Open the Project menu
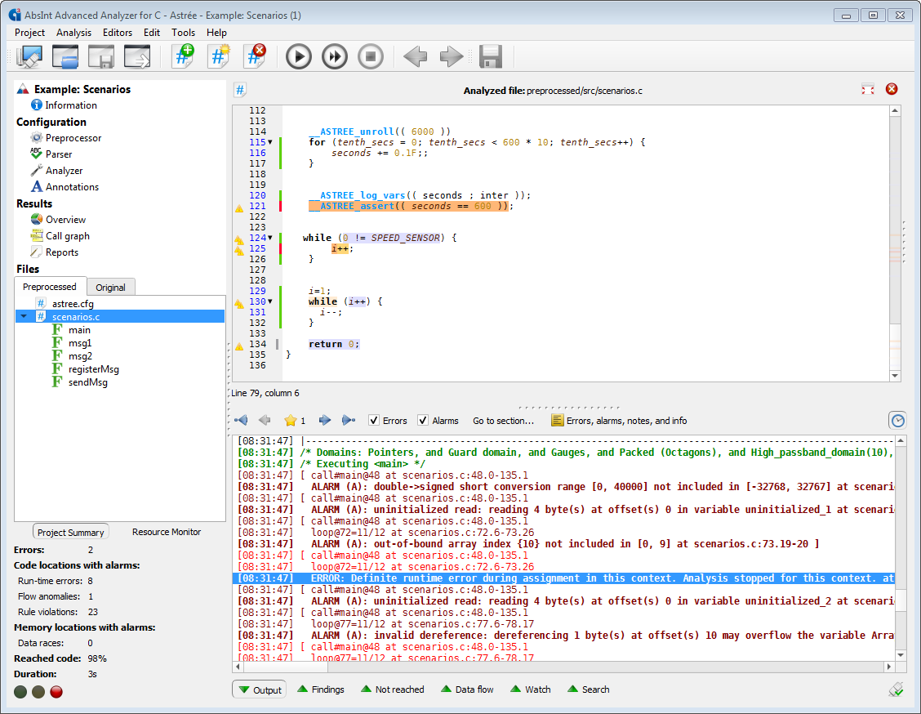 click(29, 33)
